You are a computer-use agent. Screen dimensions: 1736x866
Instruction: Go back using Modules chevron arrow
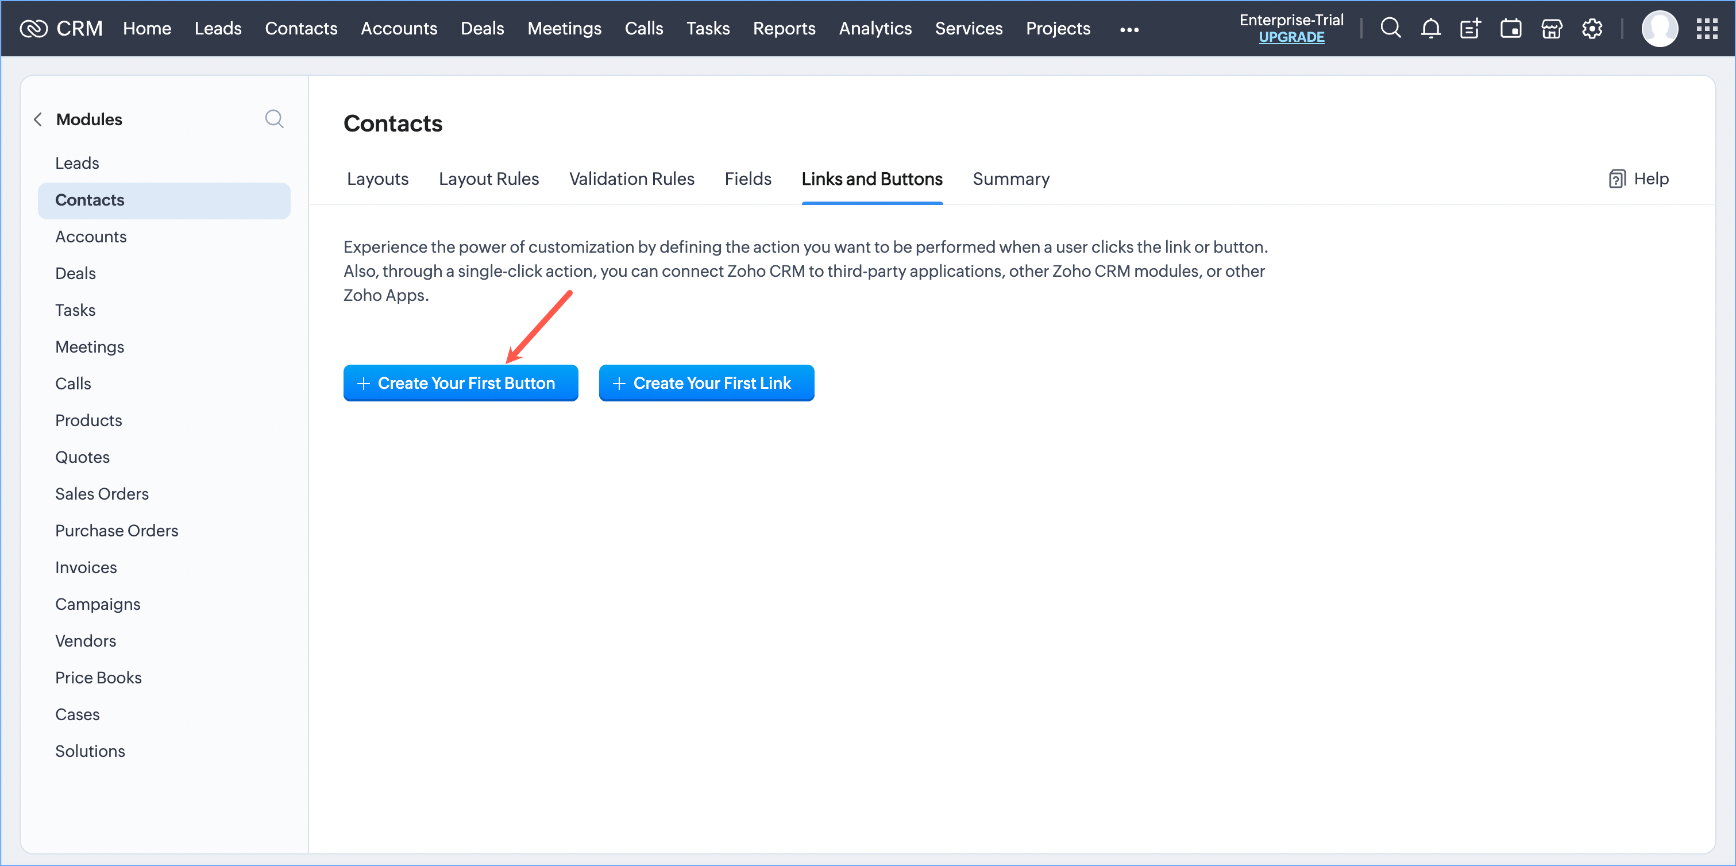38,119
